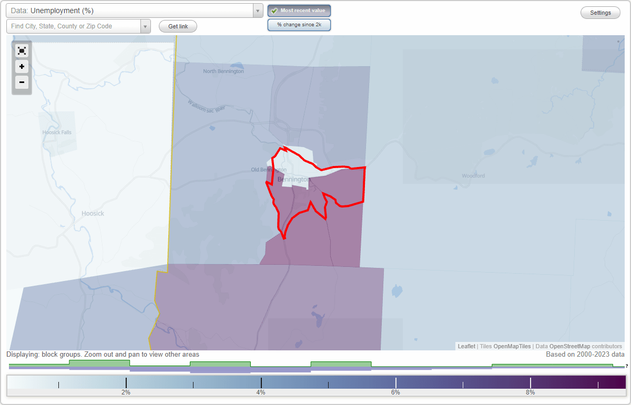
Task: Enable the Most recent value display mode
Action: (x=299, y=11)
